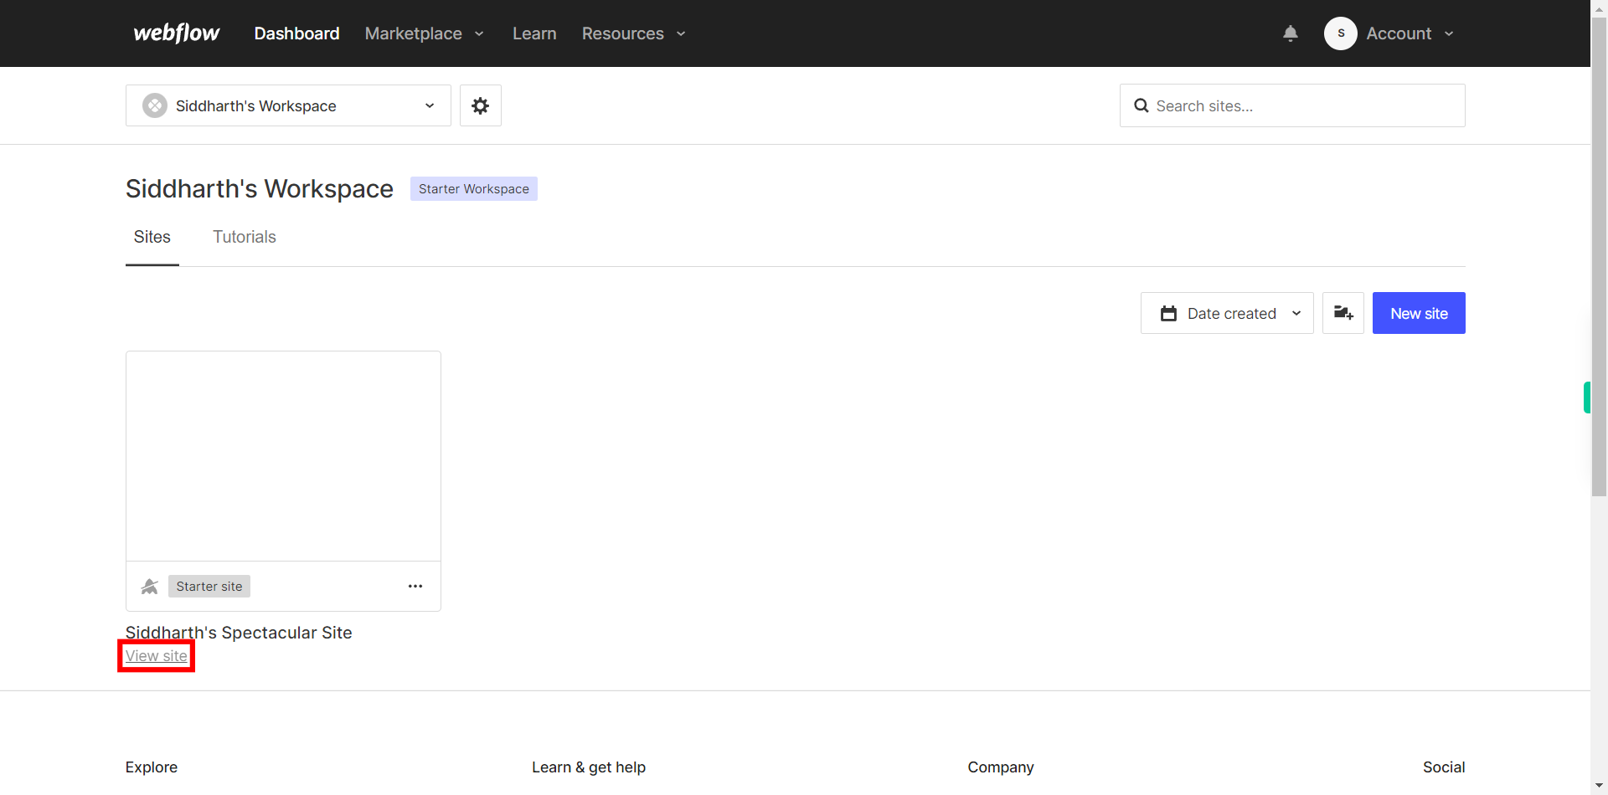Screen dimensions: 1608x795
Task: Open the Account dropdown
Action: (1410, 33)
